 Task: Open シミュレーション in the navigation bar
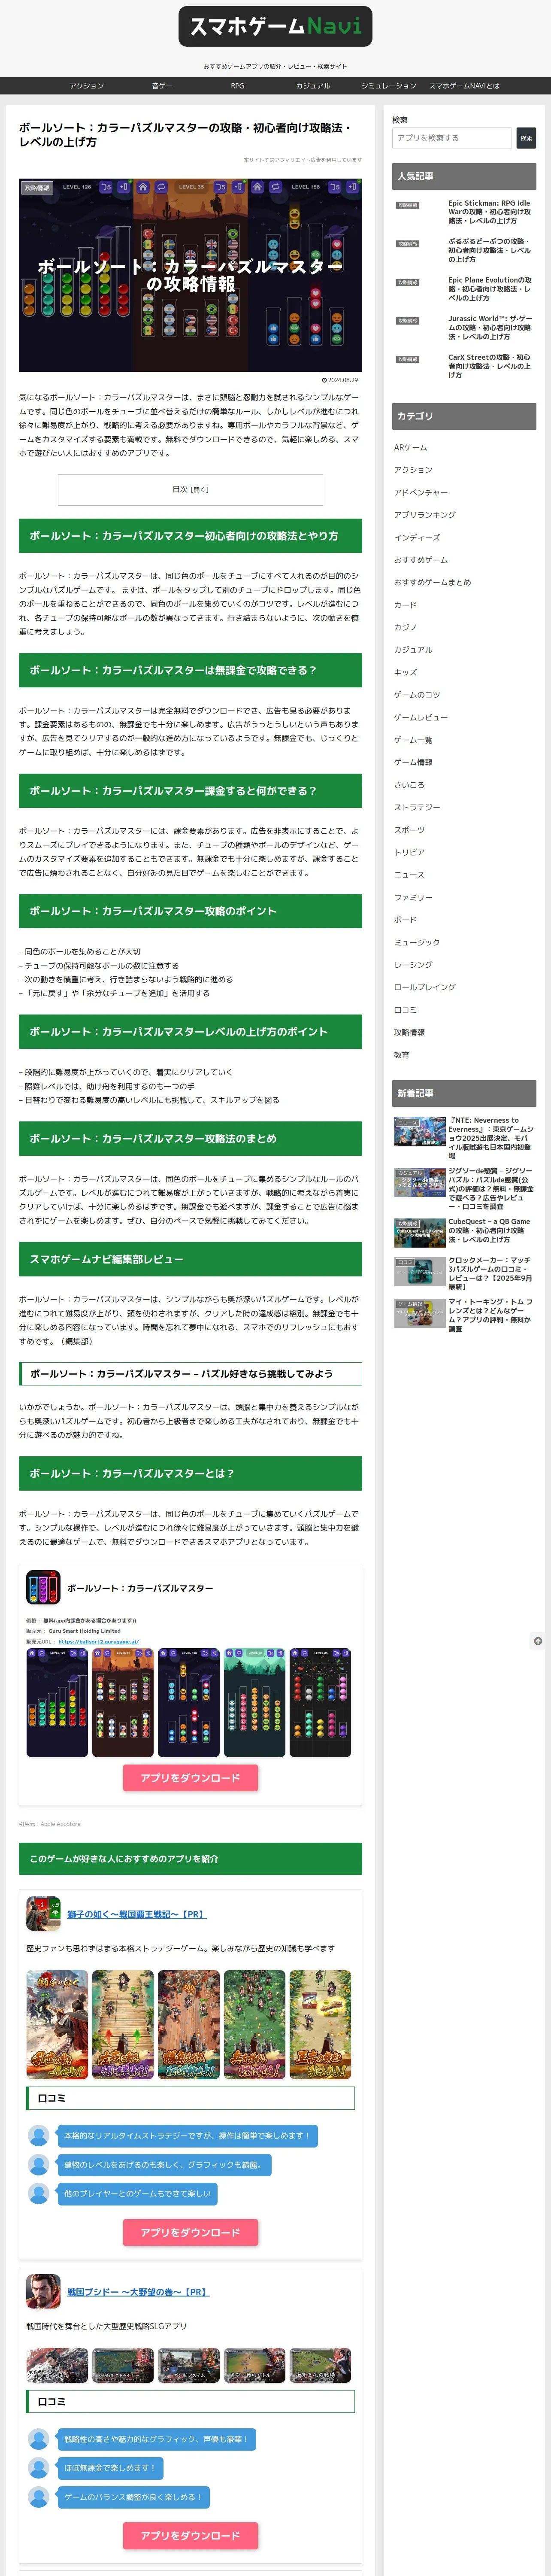tap(388, 86)
